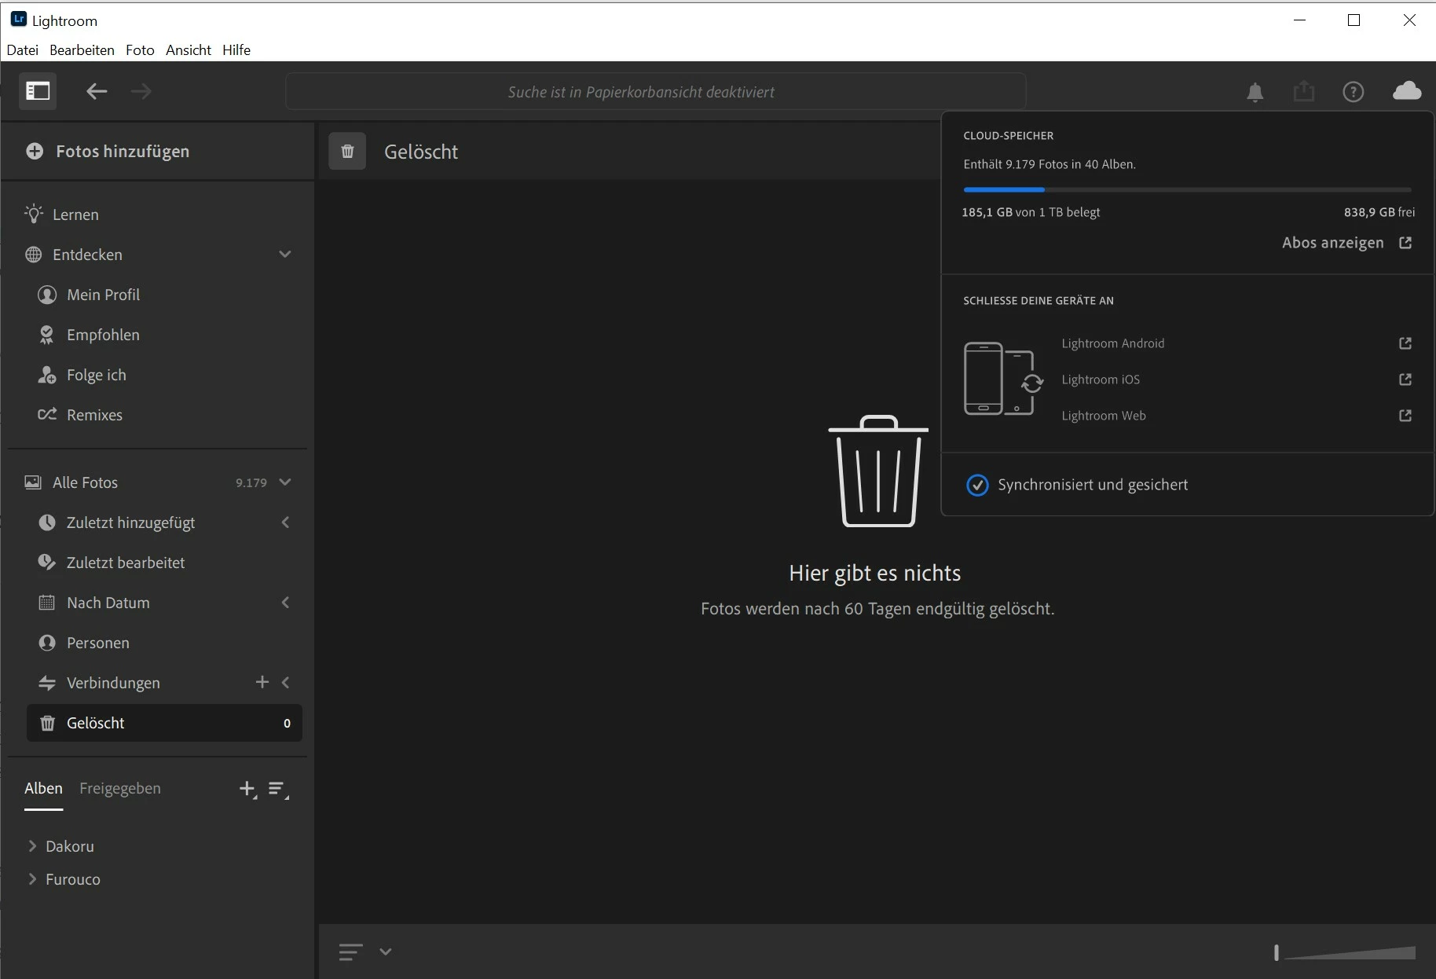Image resolution: width=1436 pixels, height=979 pixels.
Task: Switch to the Alben tab
Action: pyautogui.click(x=43, y=788)
